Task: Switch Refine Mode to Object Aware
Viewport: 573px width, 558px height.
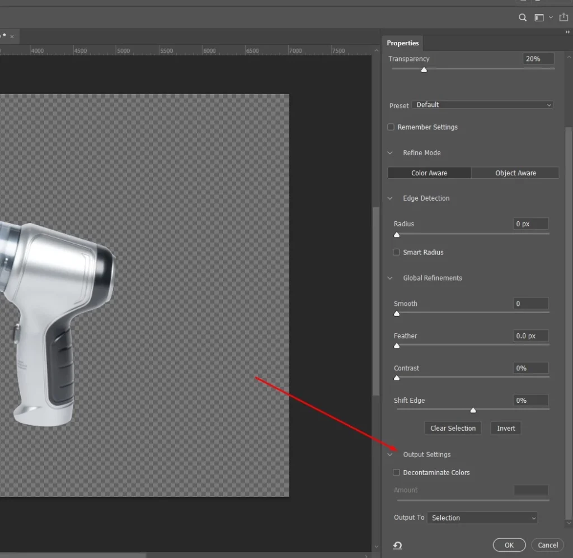Action: tap(515, 173)
